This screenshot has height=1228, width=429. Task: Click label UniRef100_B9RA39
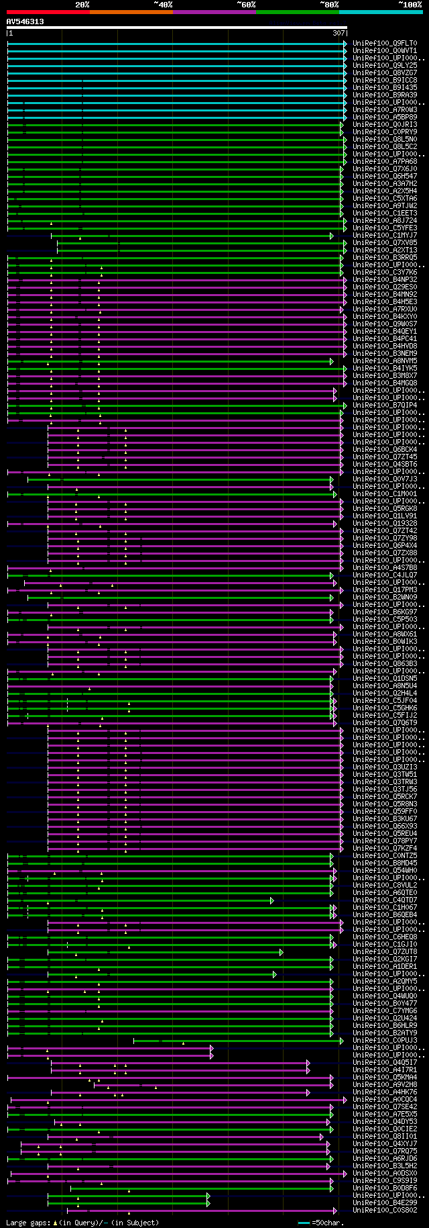pyautogui.click(x=385, y=95)
